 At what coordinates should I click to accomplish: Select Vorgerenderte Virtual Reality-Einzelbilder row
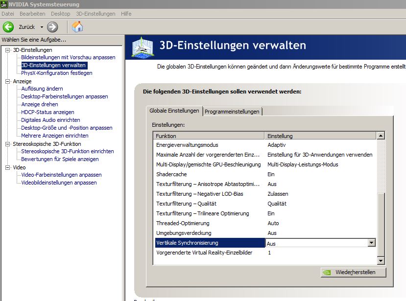pyautogui.click(x=264, y=253)
